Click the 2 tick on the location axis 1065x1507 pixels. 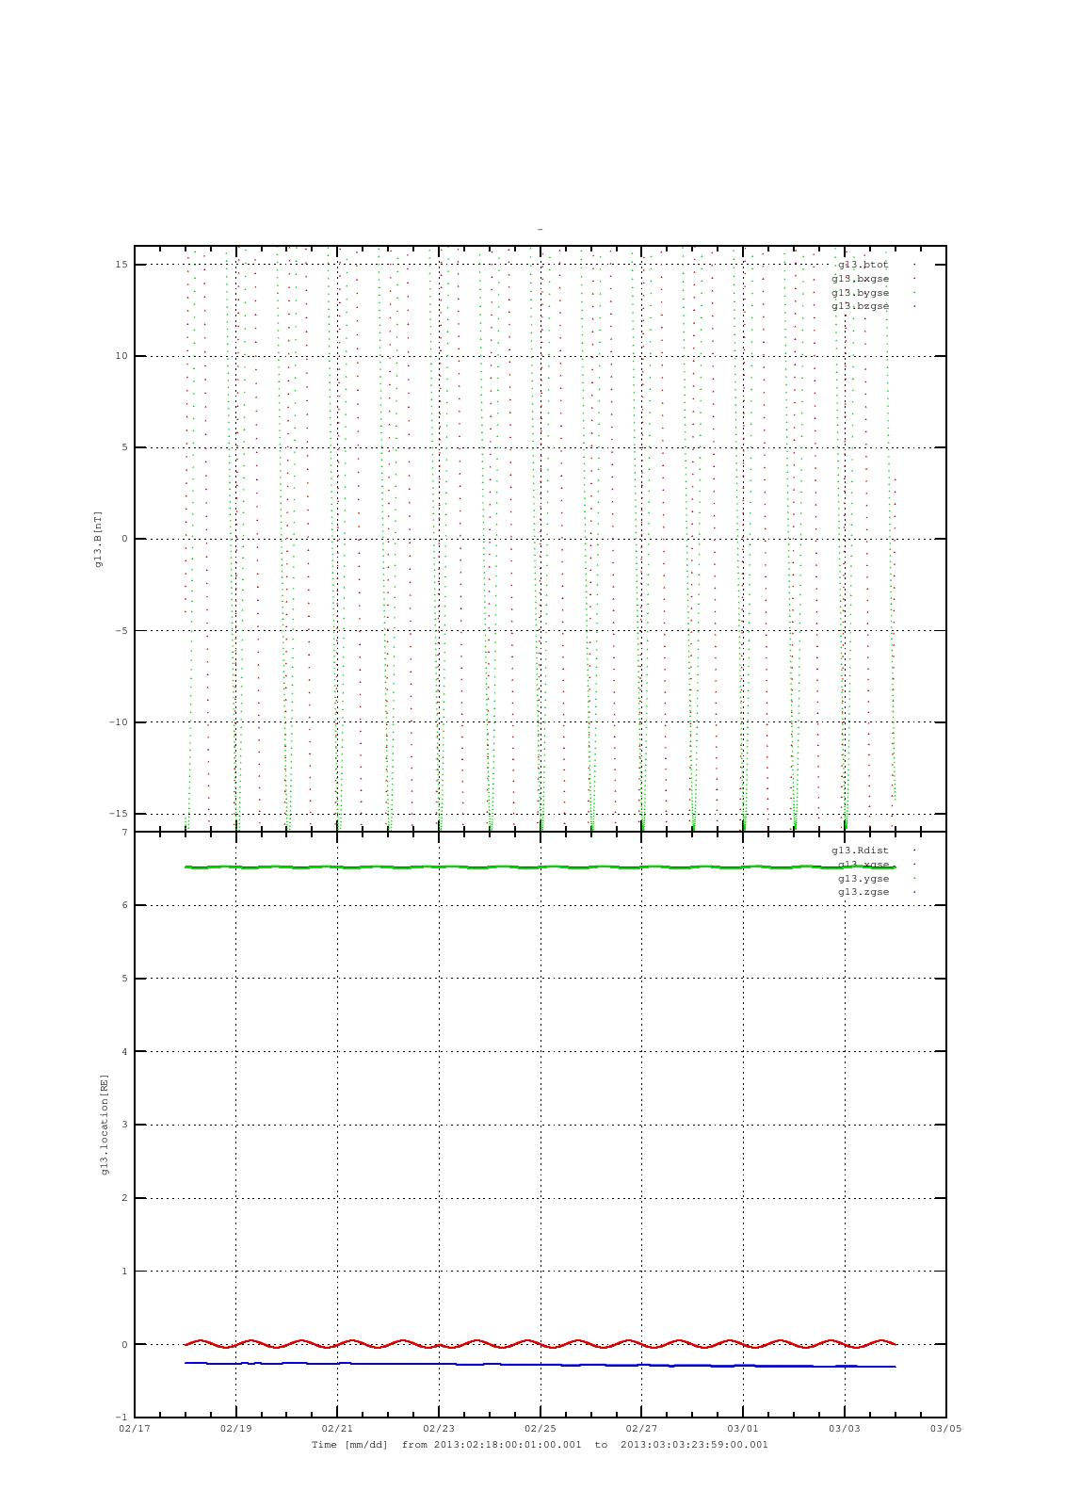click(x=124, y=1198)
